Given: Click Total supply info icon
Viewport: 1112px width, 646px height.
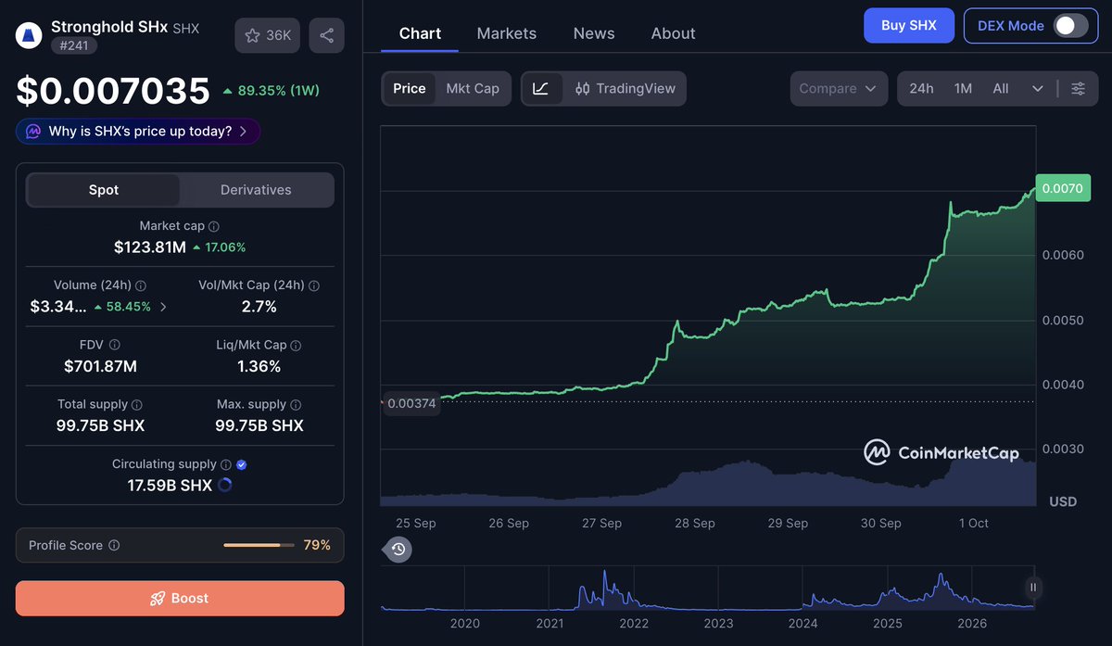Looking at the screenshot, I should point(137,405).
